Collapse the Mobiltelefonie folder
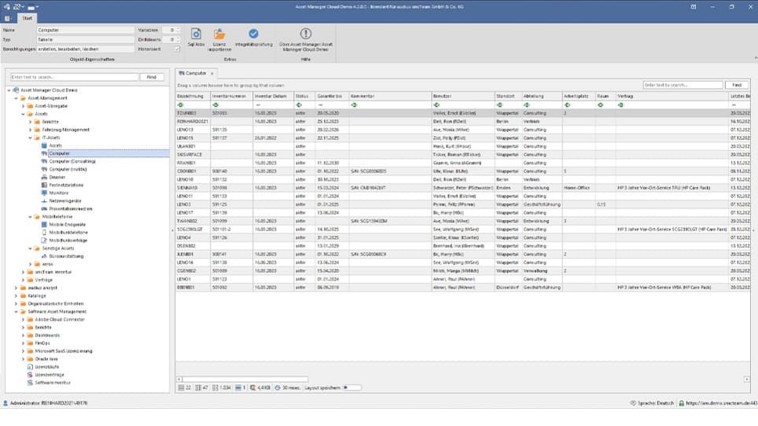This screenshot has height=426, width=758. (x=30, y=217)
